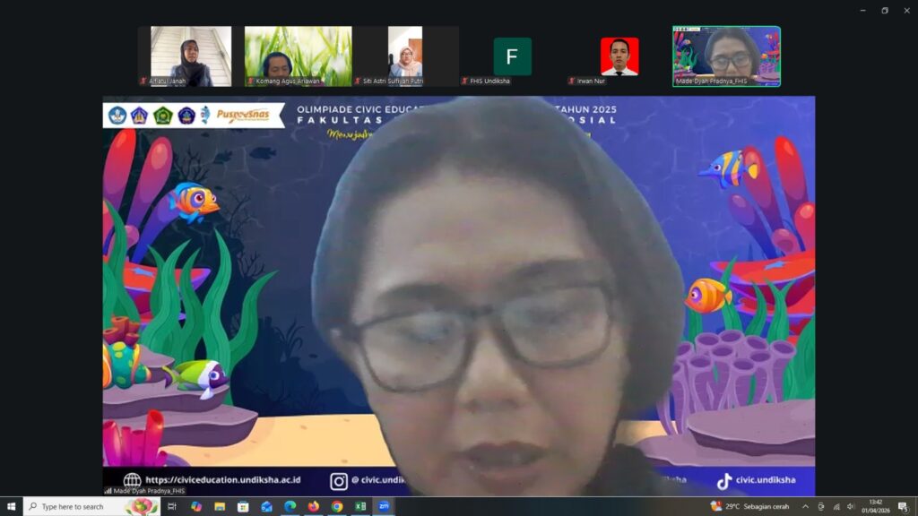
Task: Open Google Chrome from the taskbar
Action: point(336,506)
